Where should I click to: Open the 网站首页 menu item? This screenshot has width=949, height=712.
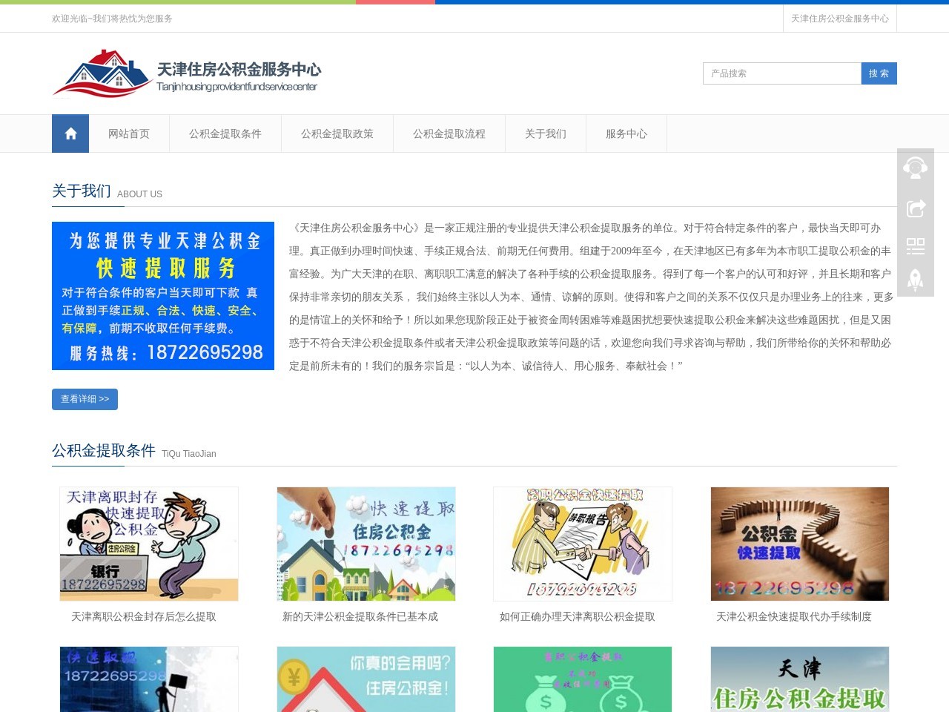pyautogui.click(x=129, y=133)
